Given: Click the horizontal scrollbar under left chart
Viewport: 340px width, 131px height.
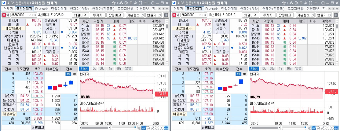Looking at the screenshot, I should tap(95, 128).
